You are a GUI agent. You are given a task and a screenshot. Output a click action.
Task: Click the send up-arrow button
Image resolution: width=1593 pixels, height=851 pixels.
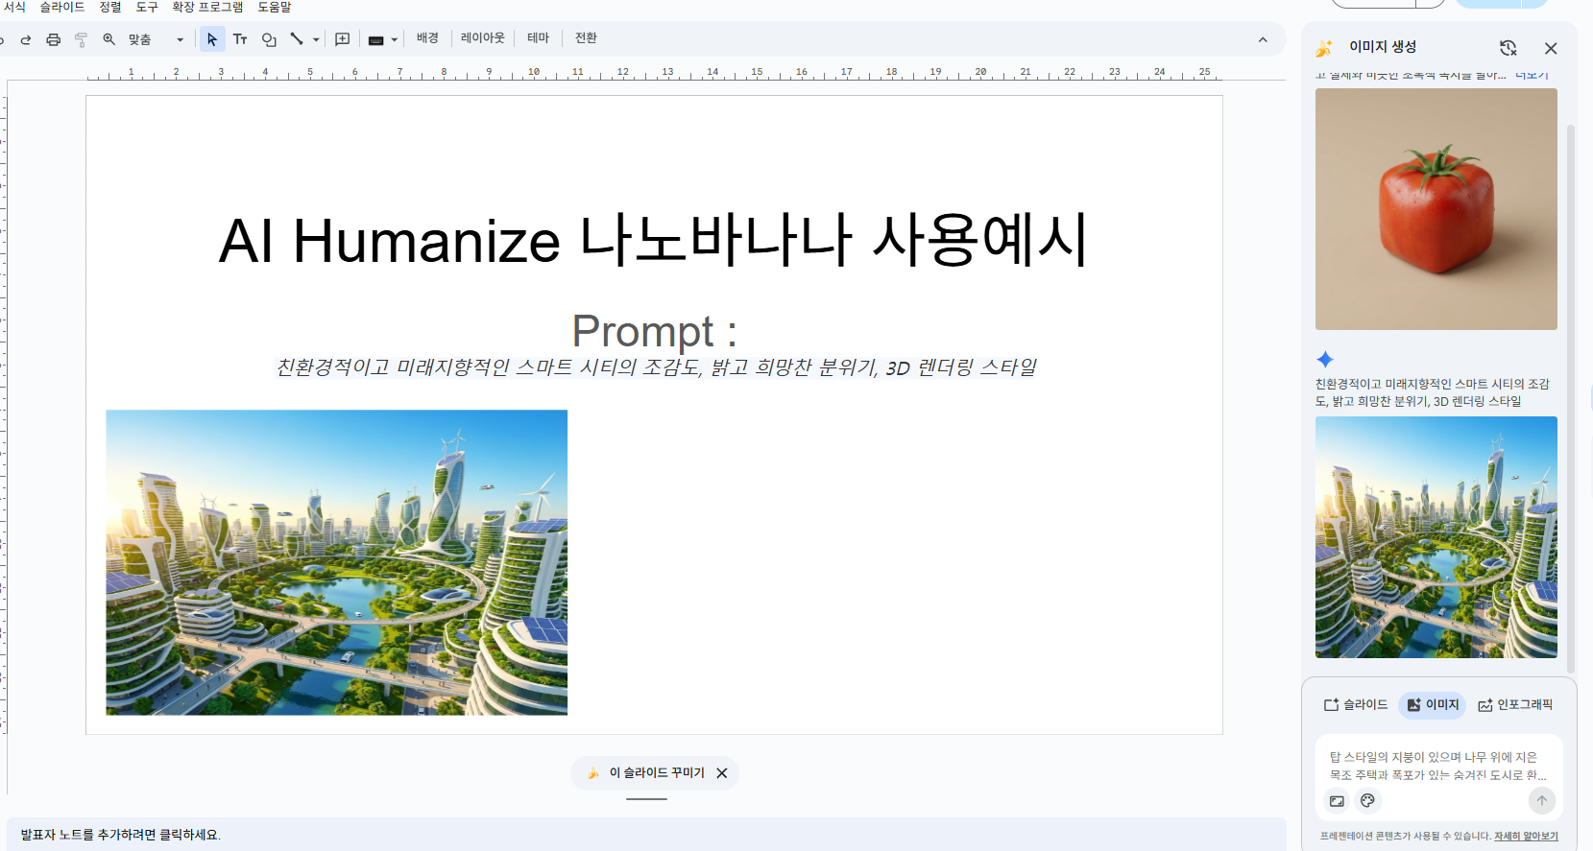[1541, 801]
